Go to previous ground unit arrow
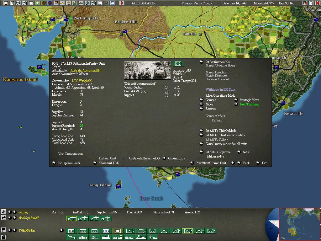Screen dimensions: 321x241 192,163
